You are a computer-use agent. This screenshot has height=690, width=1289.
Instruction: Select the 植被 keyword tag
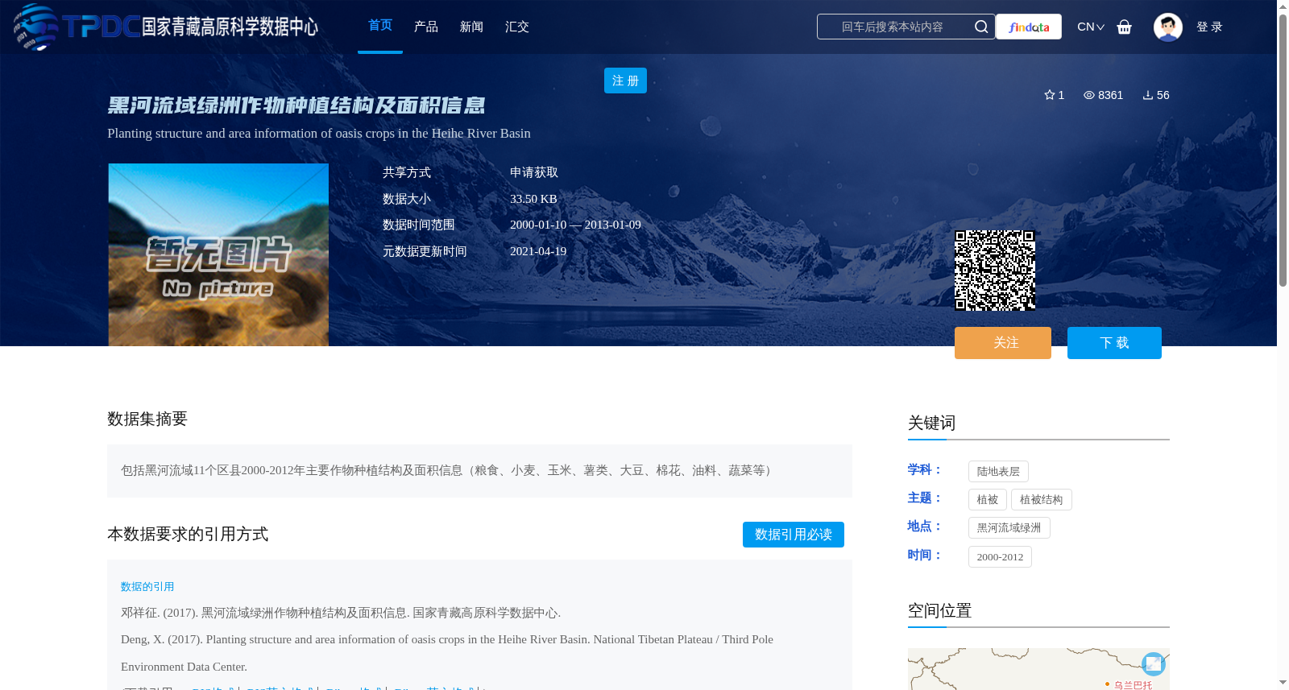pyautogui.click(x=988, y=499)
